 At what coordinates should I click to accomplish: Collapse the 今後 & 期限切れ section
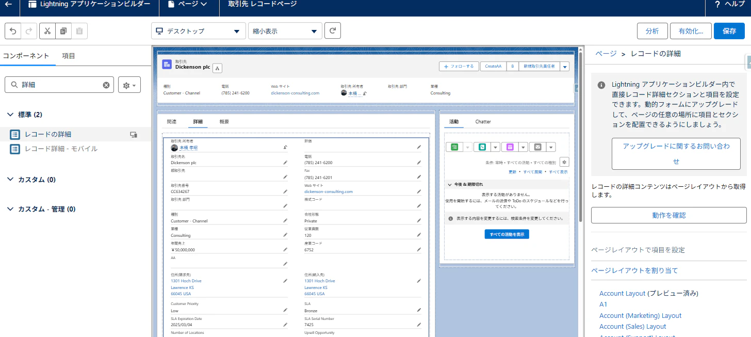[449, 184]
